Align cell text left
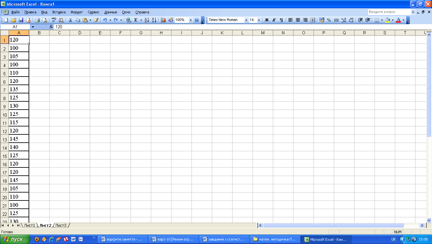 pos(290,20)
